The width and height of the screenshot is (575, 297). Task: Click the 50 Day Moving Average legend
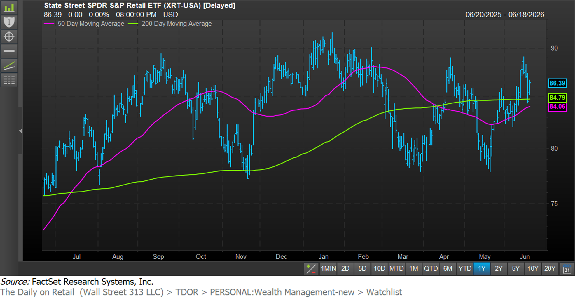pyautogui.click(x=91, y=24)
